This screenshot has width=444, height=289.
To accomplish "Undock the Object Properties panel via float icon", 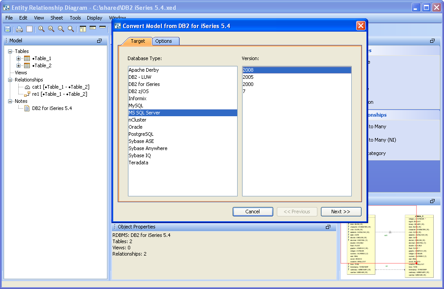I will pyautogui.click(x=328, y=227).
